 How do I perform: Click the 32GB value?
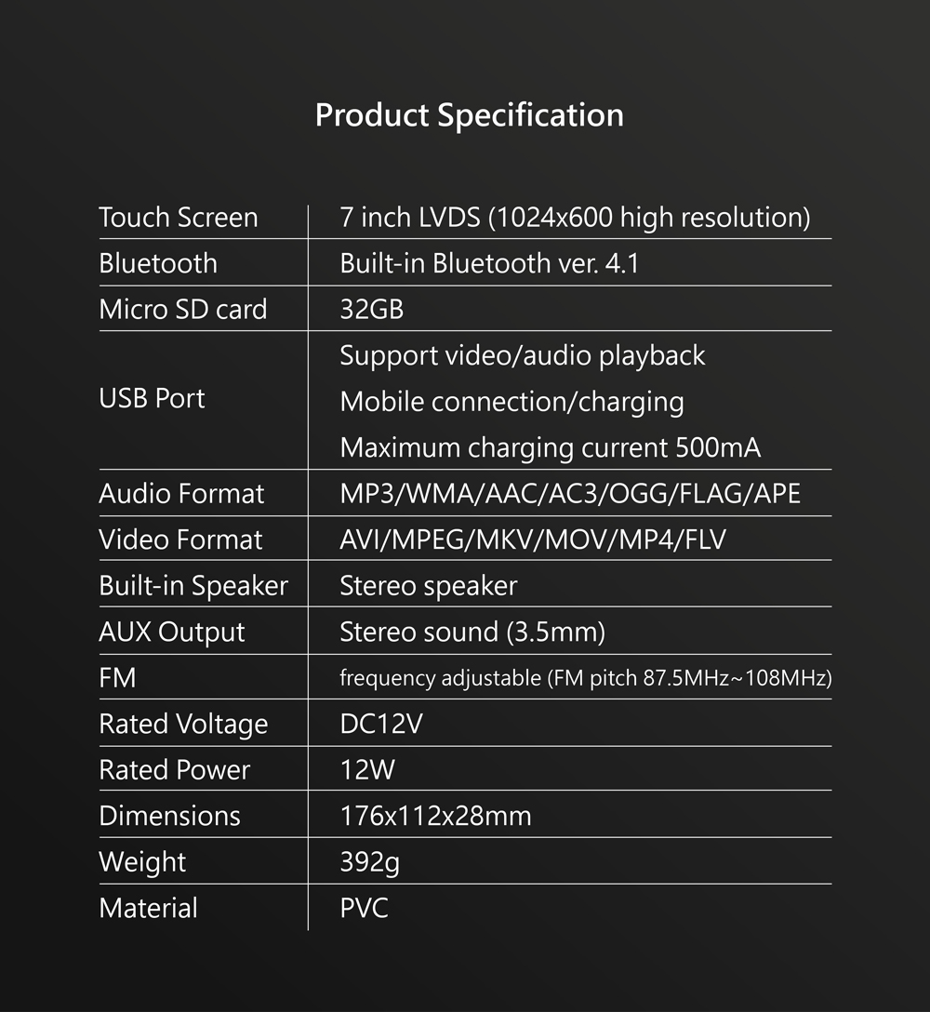[x=372, y=309]
